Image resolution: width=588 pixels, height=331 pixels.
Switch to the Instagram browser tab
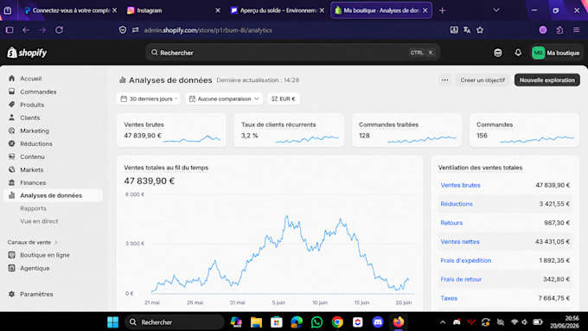pyautogui.click(x=173, y=10)
